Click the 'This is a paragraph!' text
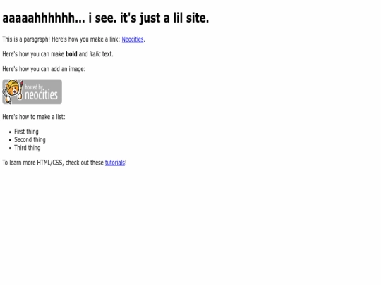The image size is (381, 285). 26,39
